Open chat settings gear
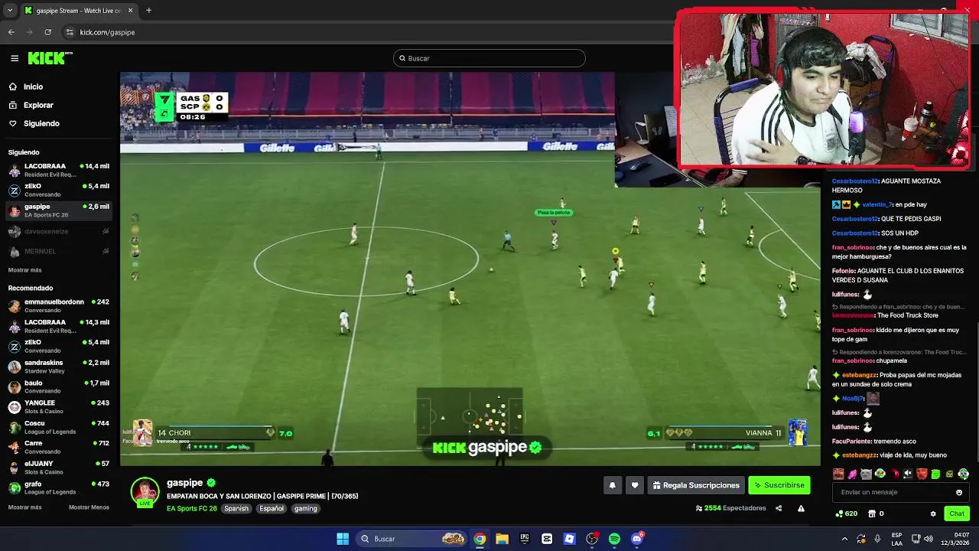979x551 pixels. 933,514
